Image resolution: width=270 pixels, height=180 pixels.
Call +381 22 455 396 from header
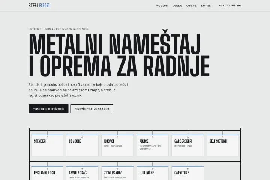pos(230,6)
